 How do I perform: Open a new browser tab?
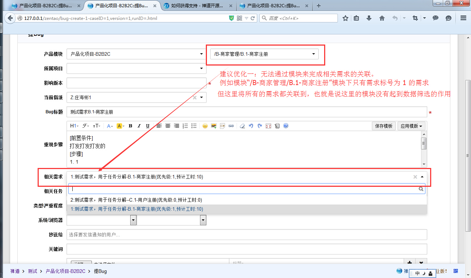tap(319, 5)
